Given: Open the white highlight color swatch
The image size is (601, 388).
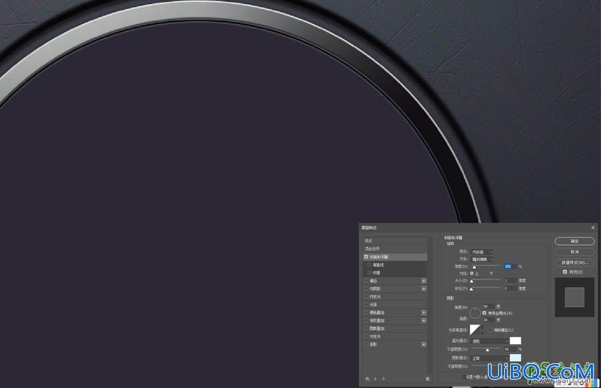Looking at the screenshot, I should 515,341.
